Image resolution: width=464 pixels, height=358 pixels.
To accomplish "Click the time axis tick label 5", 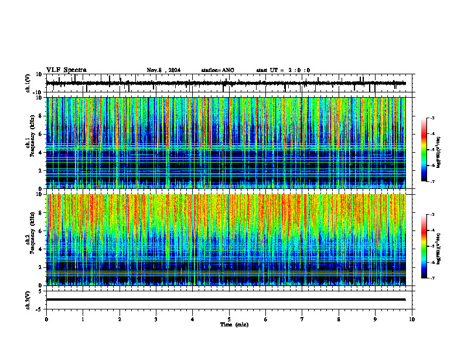I will (229, 319).
